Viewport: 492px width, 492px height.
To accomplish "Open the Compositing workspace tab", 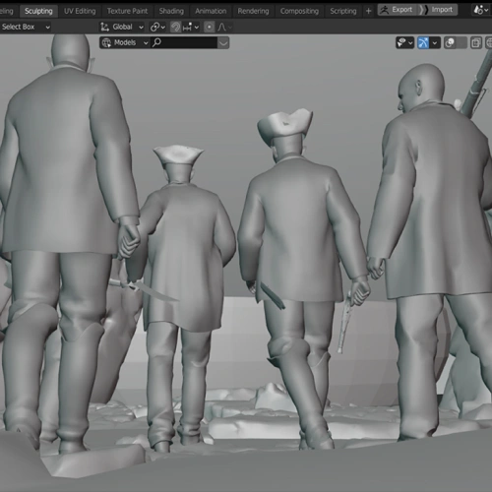I will click(299, 11).
